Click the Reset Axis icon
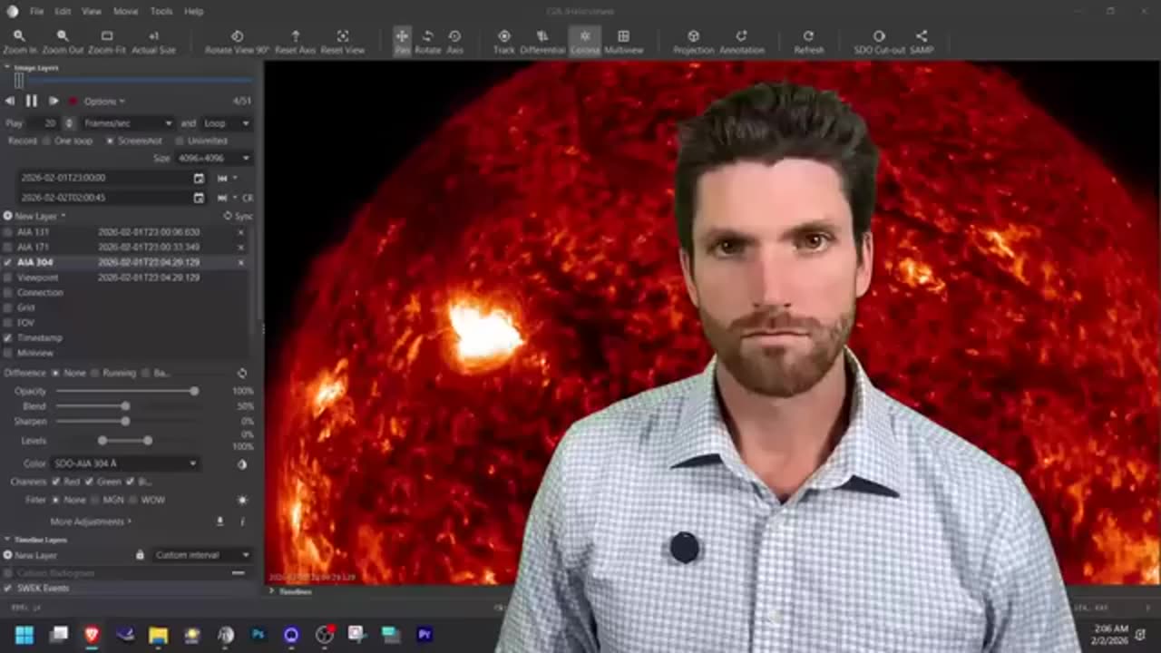 coord(296,42)
